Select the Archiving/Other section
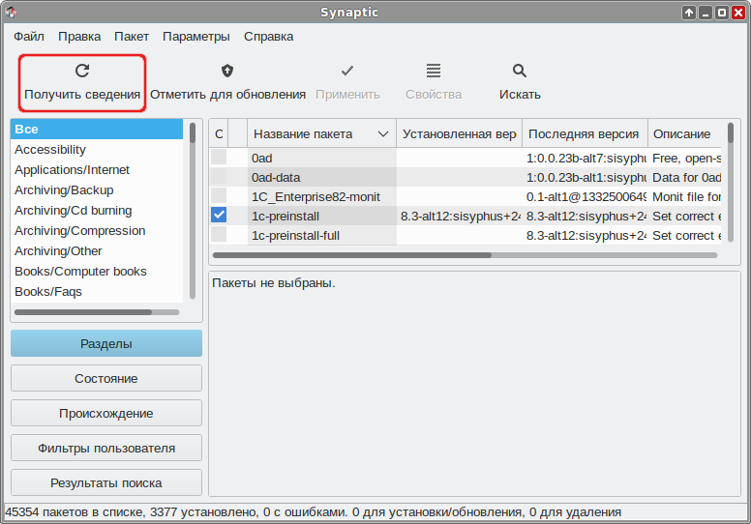The width and height of the screenshot is (751, 524). [x=97, y=250]
